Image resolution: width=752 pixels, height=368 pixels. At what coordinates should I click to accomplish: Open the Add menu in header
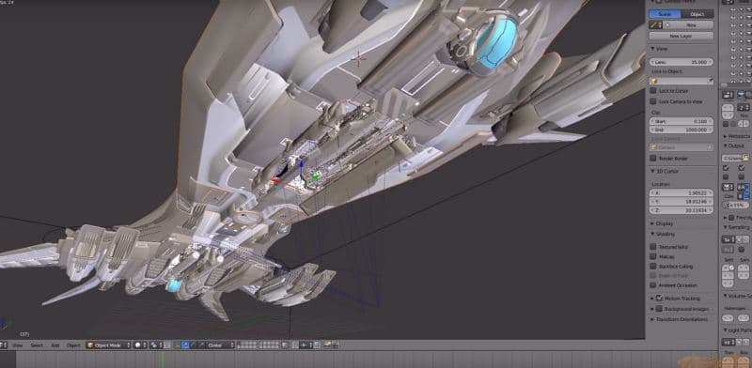[55, 345]
